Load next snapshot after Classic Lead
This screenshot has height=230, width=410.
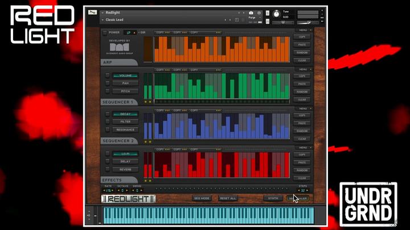point(230,20)
